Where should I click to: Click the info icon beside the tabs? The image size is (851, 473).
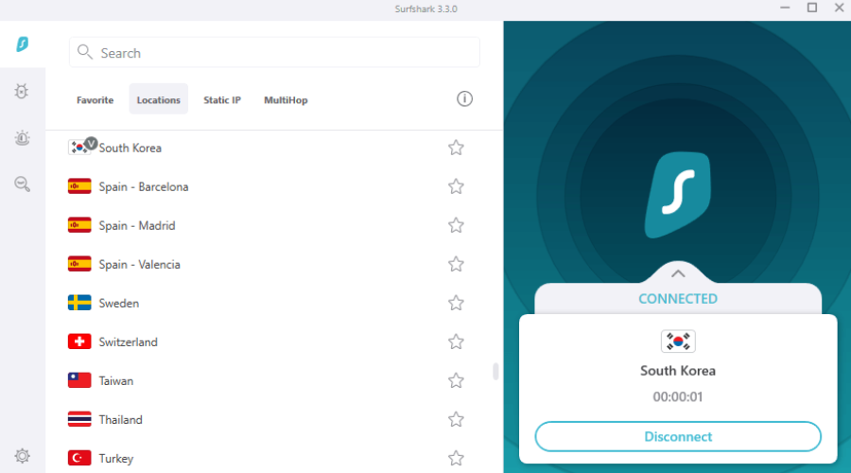click(464, 99)
